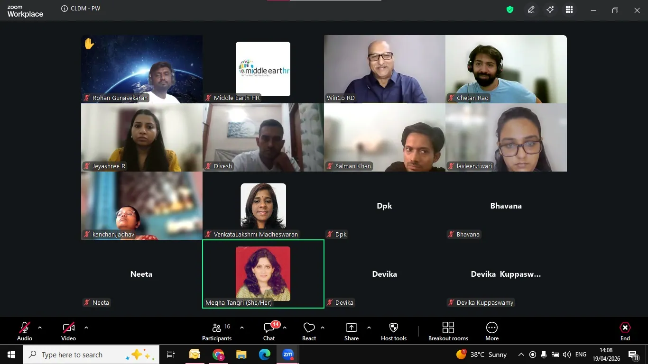
Task: Open Zoom app in Windows taskbar
Action: click(288, 355)
